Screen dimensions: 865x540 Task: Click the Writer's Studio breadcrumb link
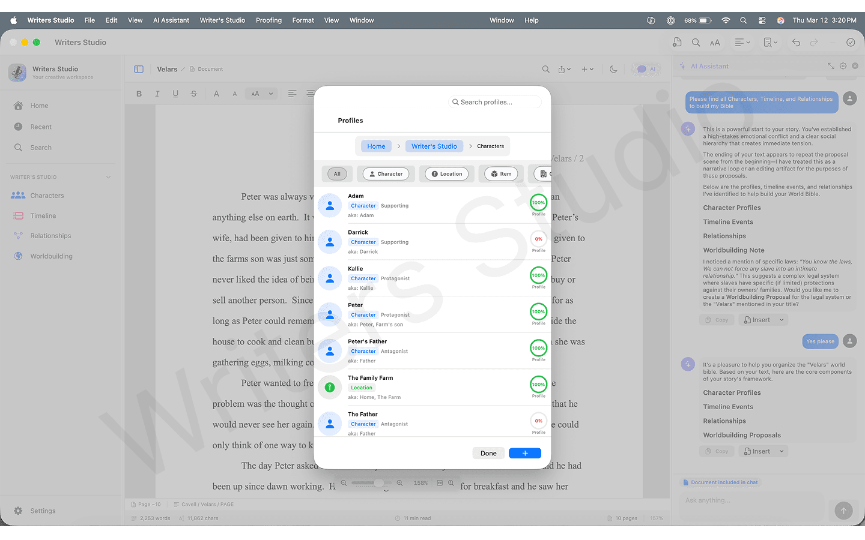[x=434, y=146]
